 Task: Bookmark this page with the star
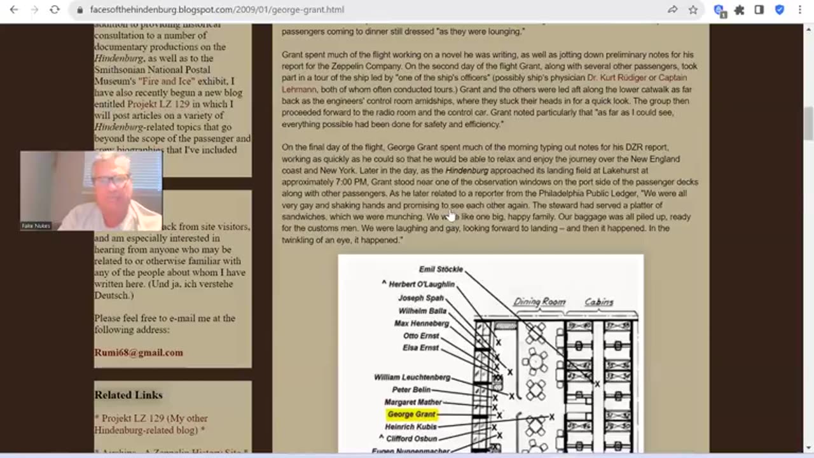(693, 10)
